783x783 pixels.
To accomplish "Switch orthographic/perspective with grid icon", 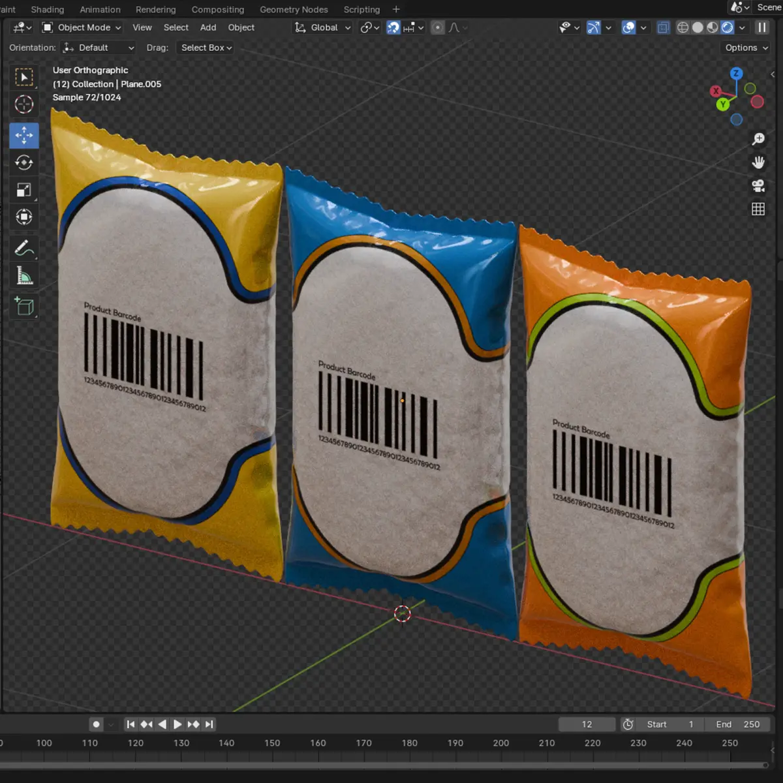I will tap(758, 209).
